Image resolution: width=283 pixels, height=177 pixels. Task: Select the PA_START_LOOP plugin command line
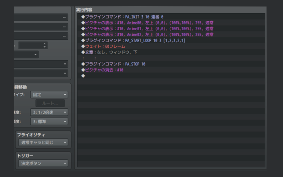(x=171, y=40)
